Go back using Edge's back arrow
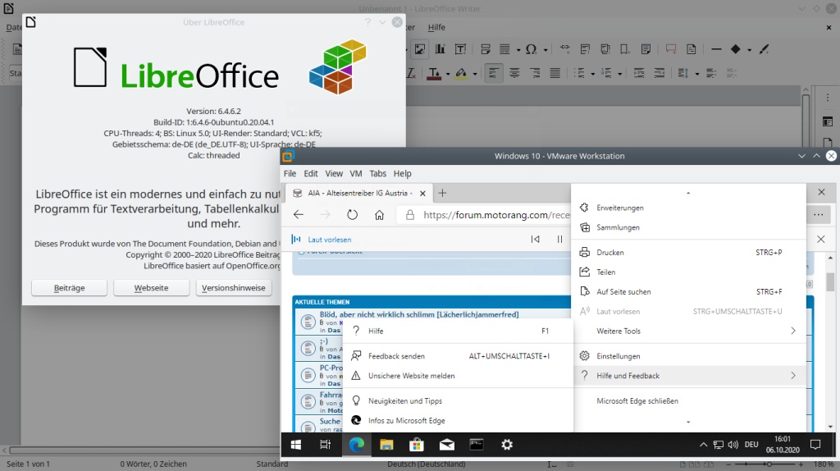Screen dimensions: 840x471 point(299,215)
